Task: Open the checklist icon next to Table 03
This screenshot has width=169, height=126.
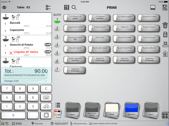Action: [48, 8]
